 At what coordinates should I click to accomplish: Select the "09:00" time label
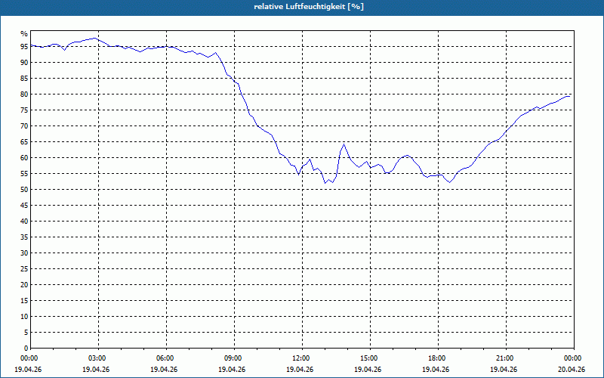pyautogui.click(x=234, y=358)
